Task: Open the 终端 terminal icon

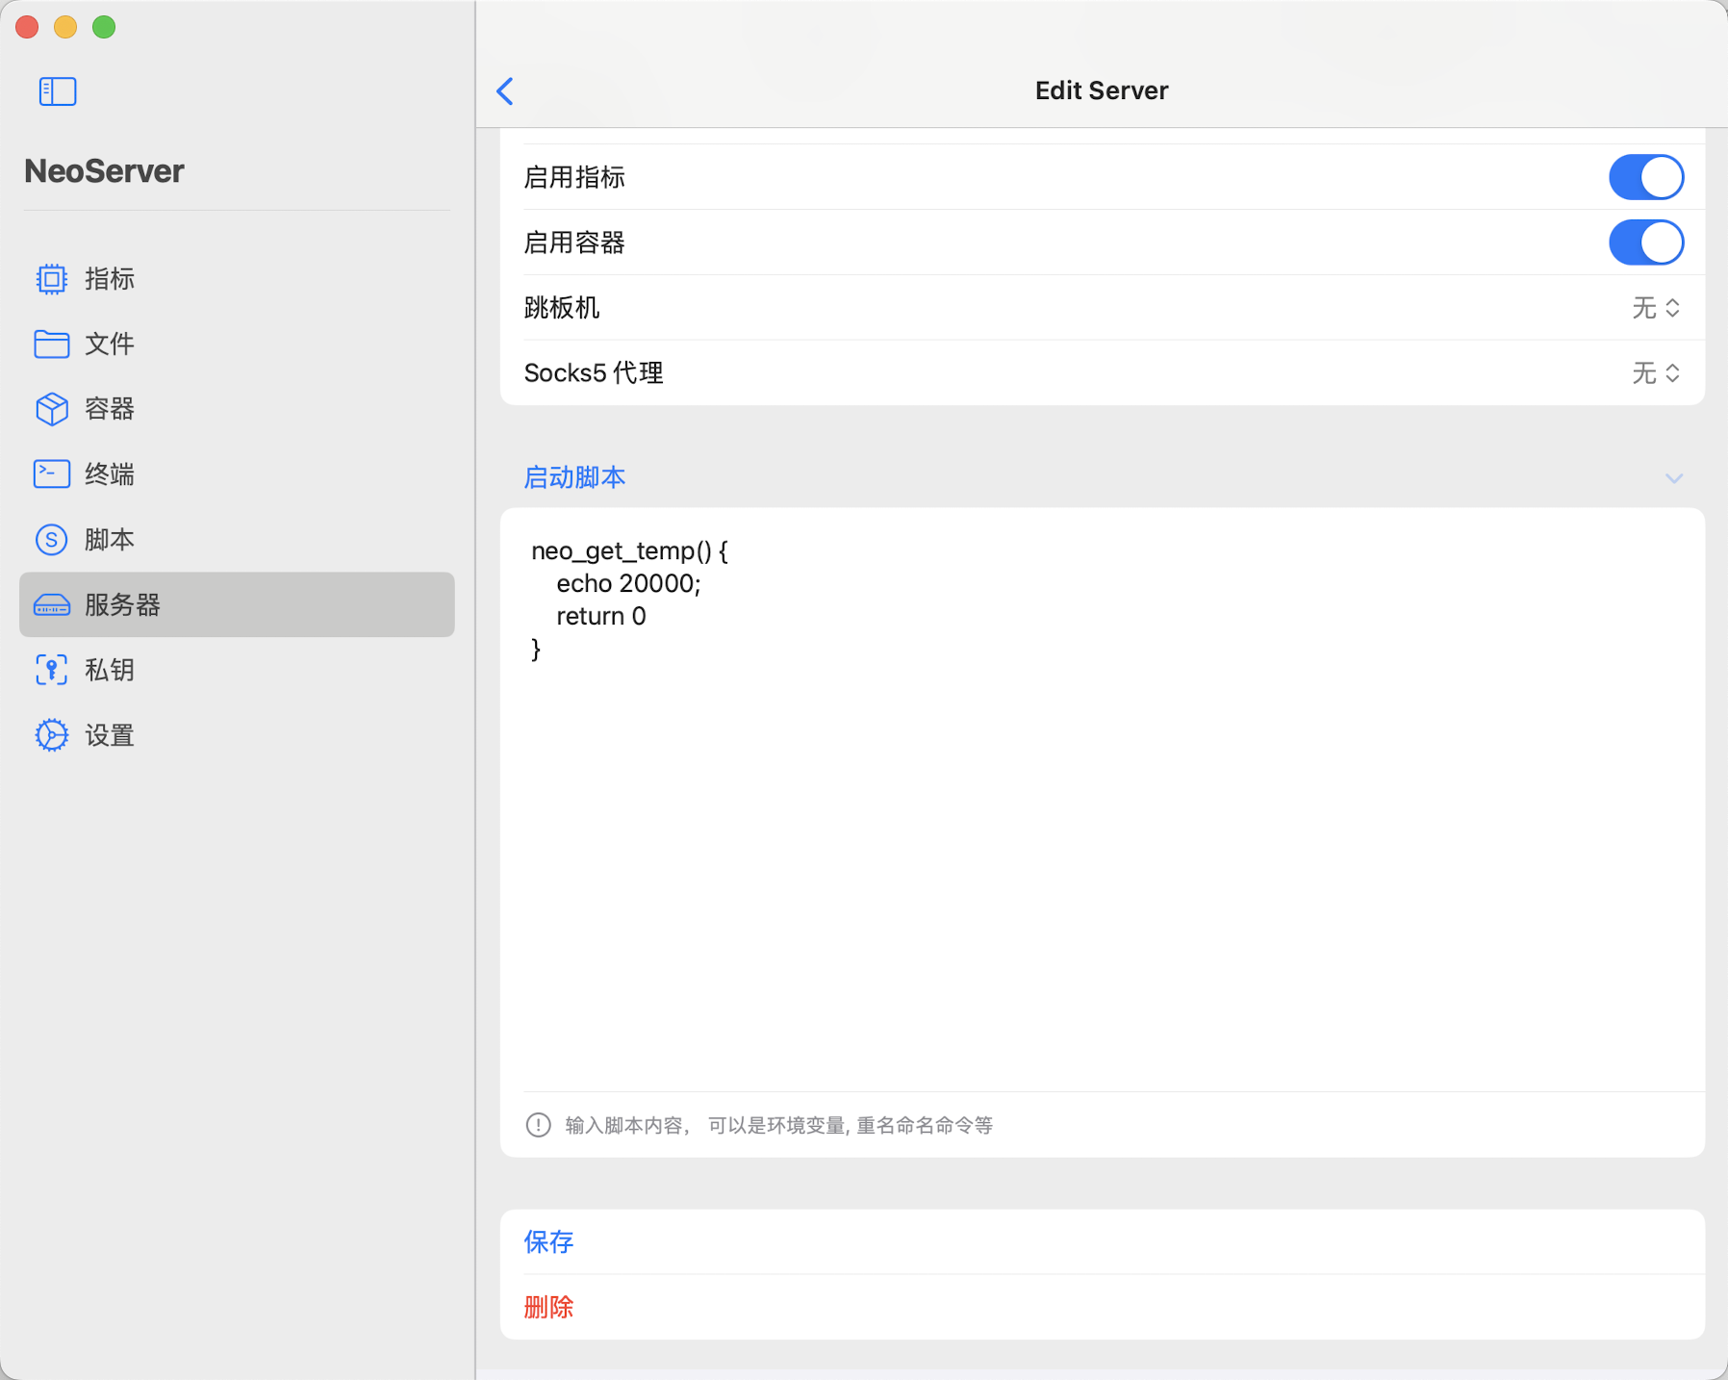Action: pyautogui.click(x=52, y=474)
